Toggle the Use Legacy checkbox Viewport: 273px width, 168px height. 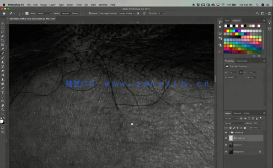tap(99, 13)
